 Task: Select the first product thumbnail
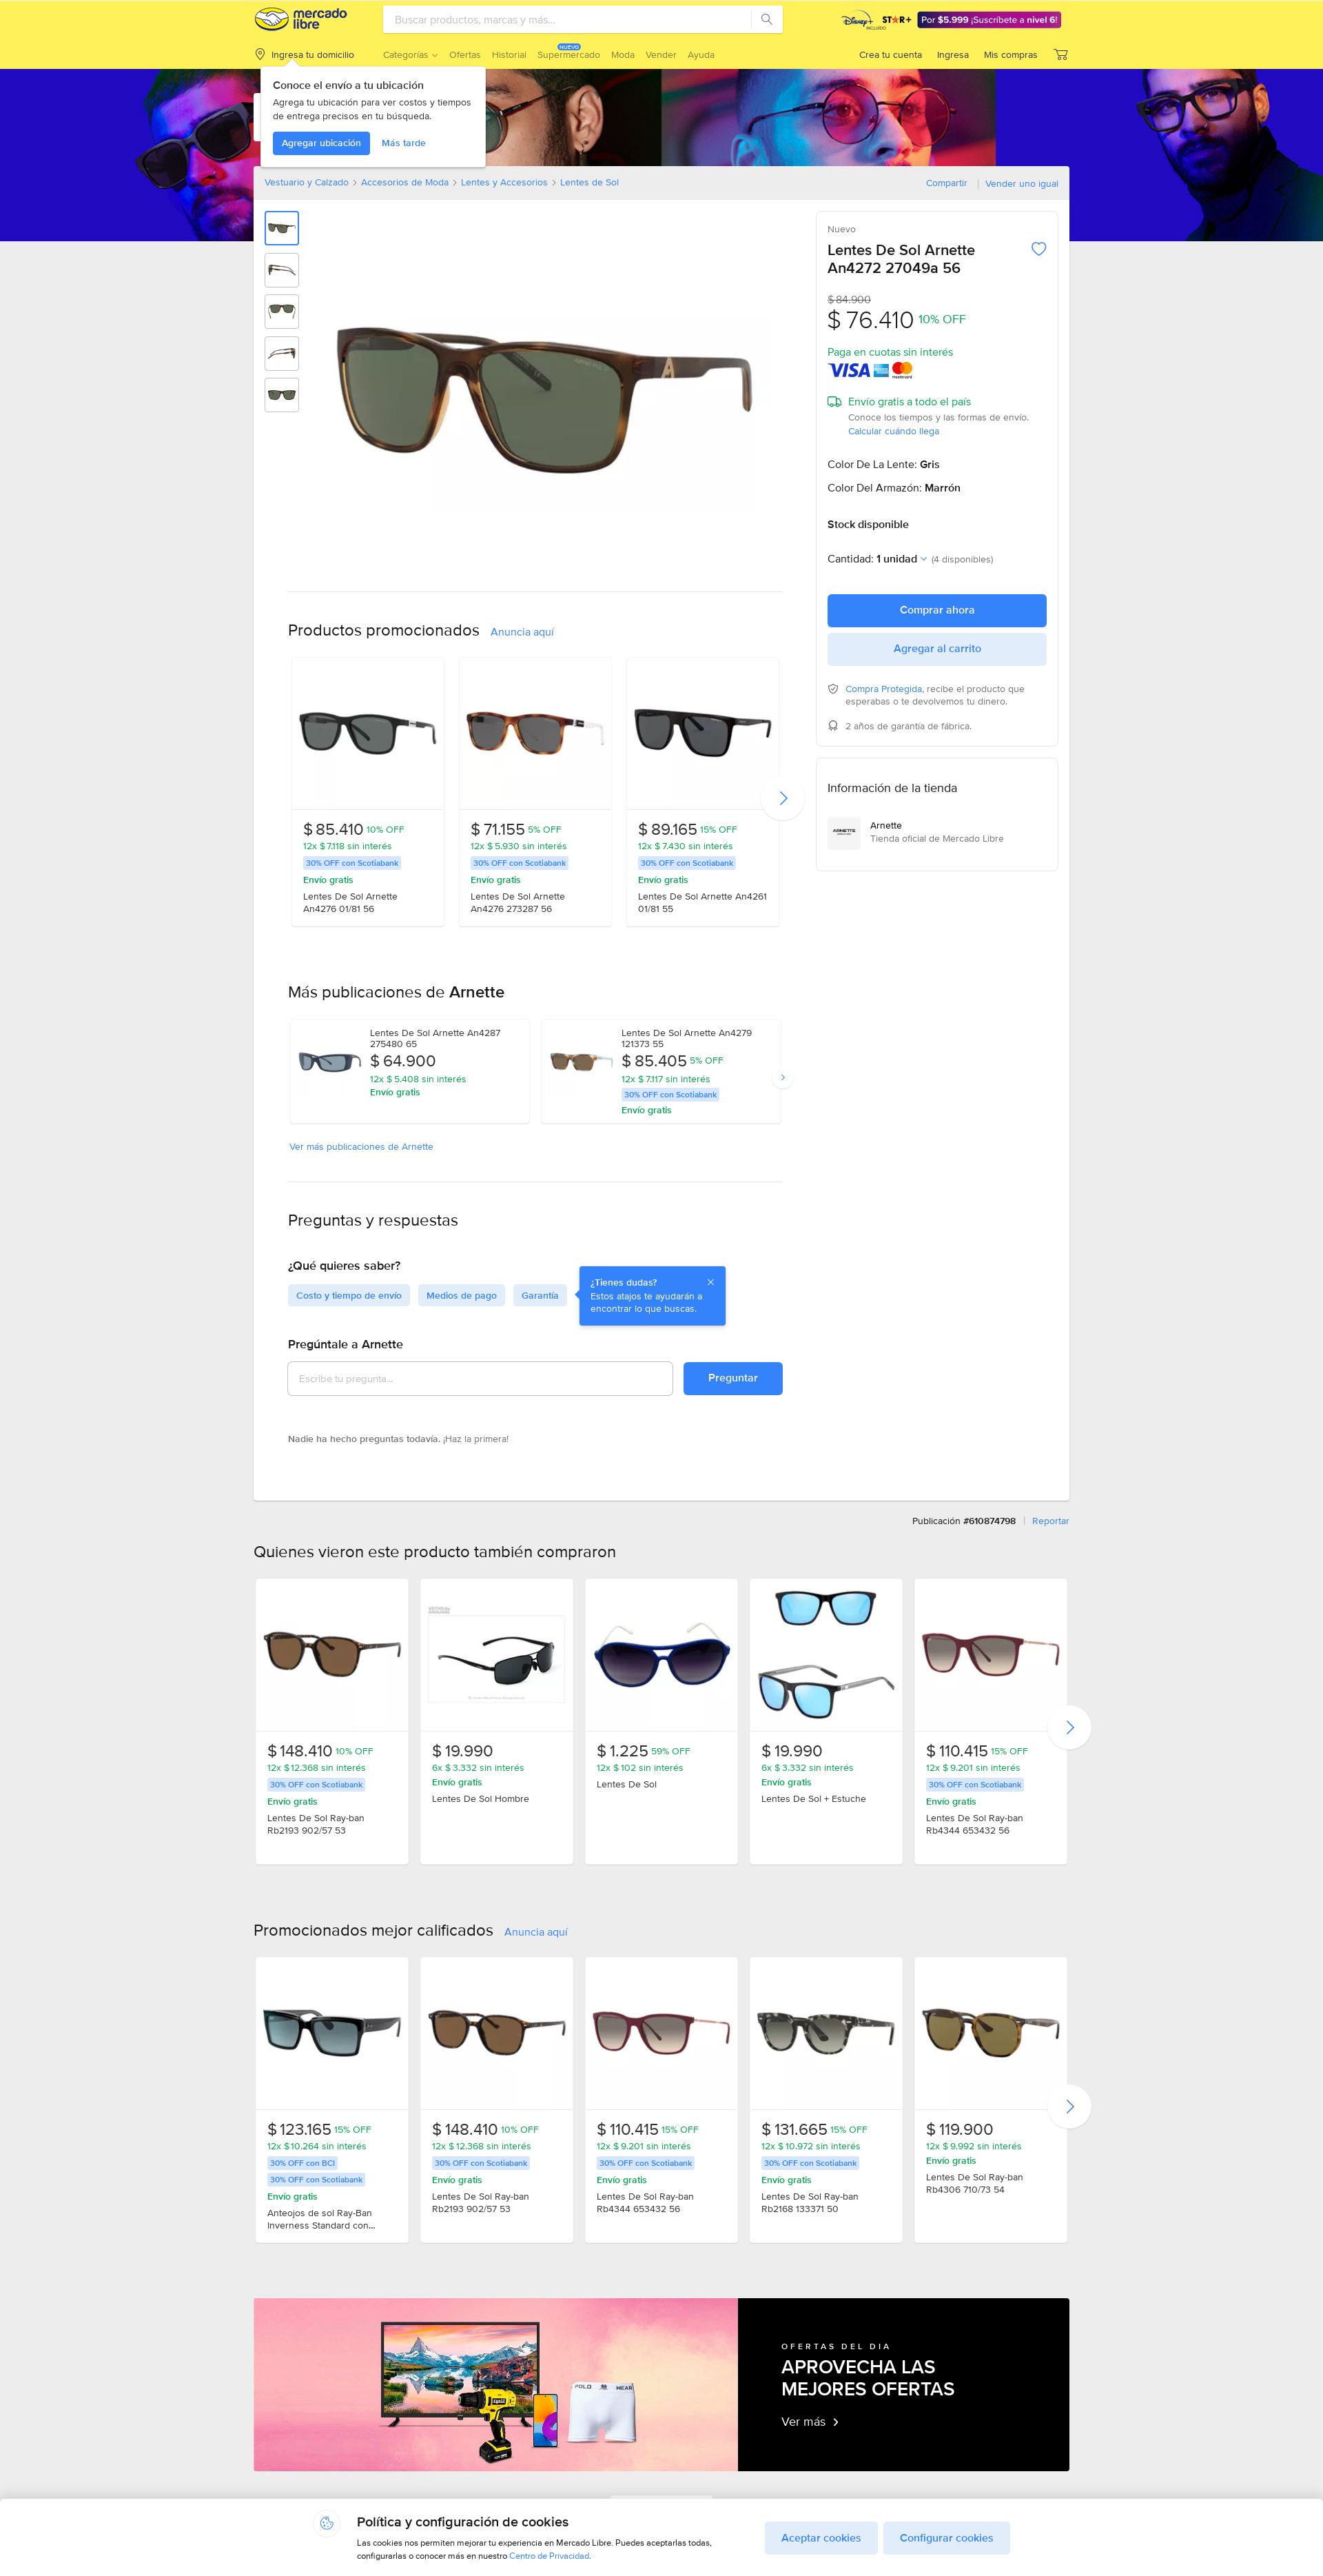(x=282, y=228)
